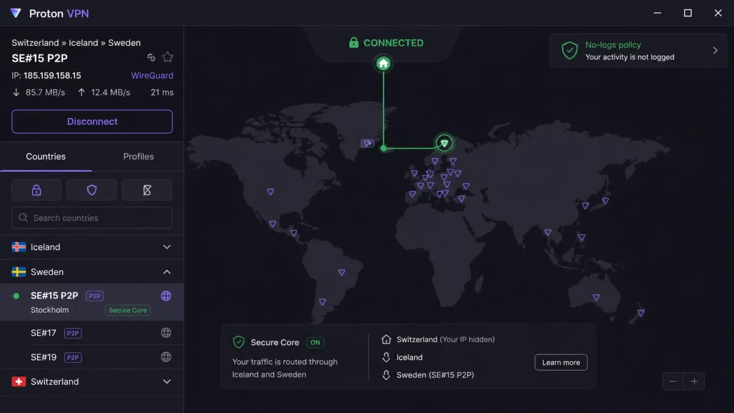734x413 pixels.
Task: Click the Secure Core ON badge
Action: coord(315,343)
